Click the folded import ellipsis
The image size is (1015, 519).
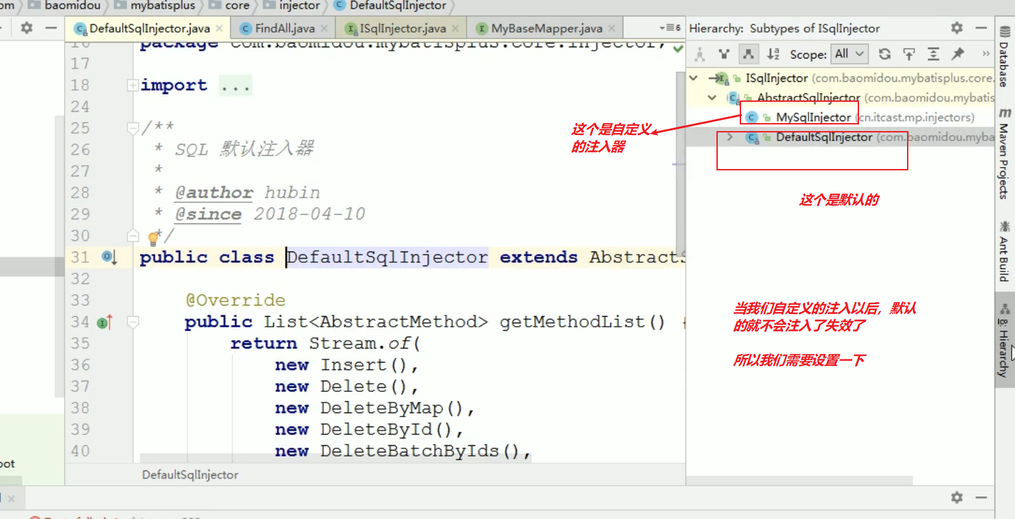(x=235, y=86)
